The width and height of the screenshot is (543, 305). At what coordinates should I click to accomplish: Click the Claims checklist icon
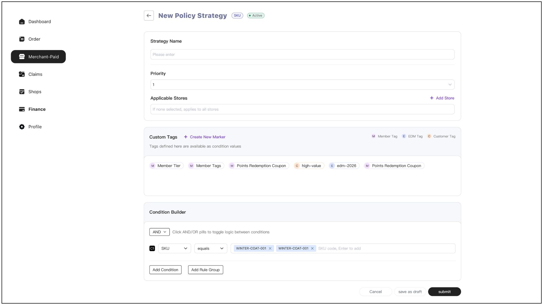point(22,74)
